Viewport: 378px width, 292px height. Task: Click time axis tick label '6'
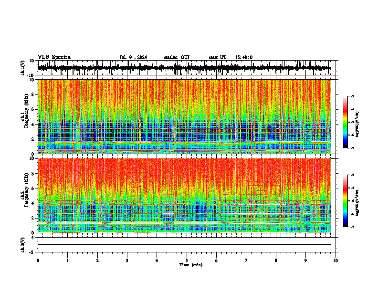(x=217, y=261)
